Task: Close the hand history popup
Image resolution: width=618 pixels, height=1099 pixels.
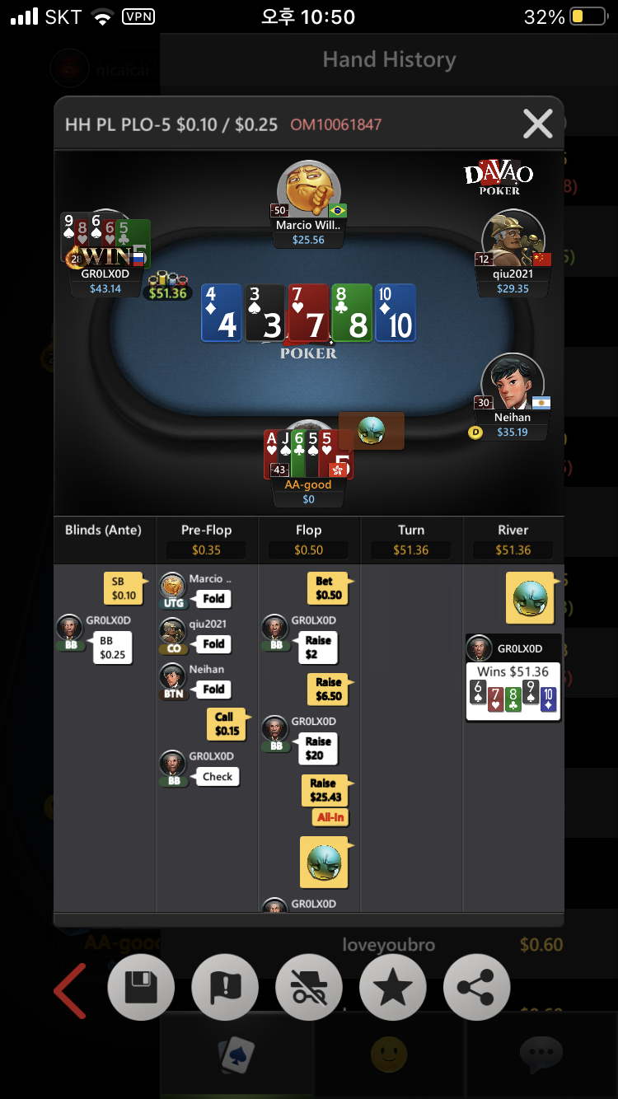Action: click(x=538, y=124)
